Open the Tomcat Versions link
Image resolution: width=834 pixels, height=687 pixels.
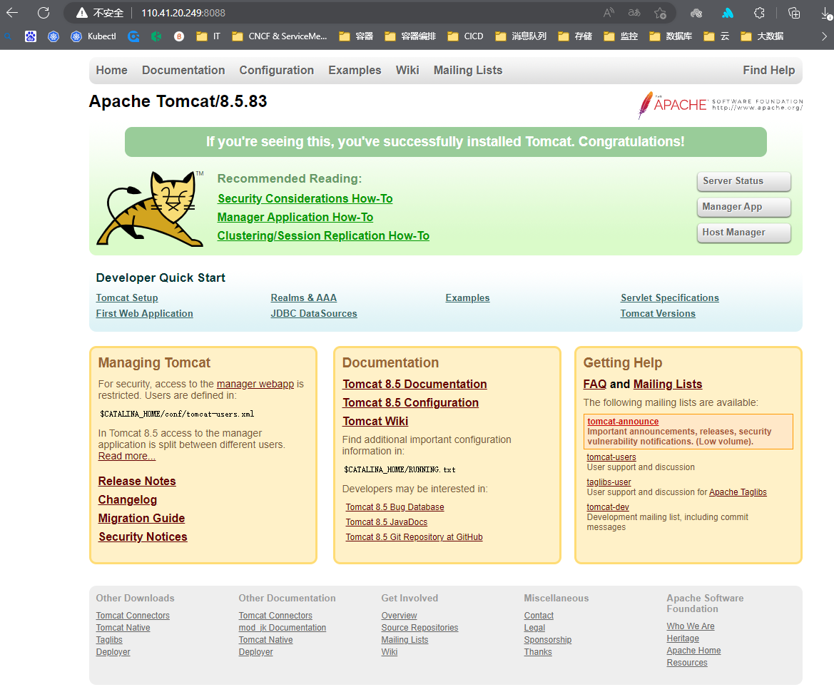coord(658,313)
